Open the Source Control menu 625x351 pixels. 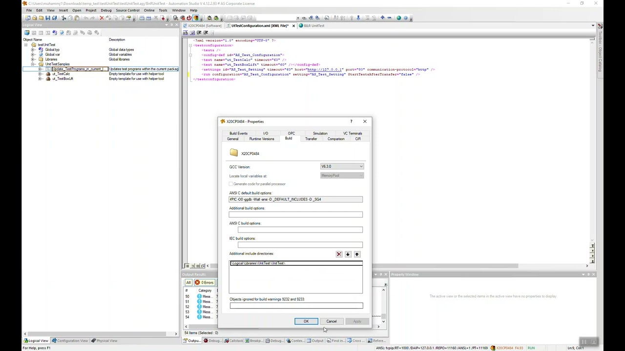pos(127,10)
